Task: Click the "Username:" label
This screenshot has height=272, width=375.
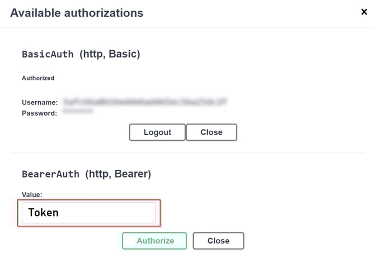Action: pyautogui.click(x=40, y=103)
